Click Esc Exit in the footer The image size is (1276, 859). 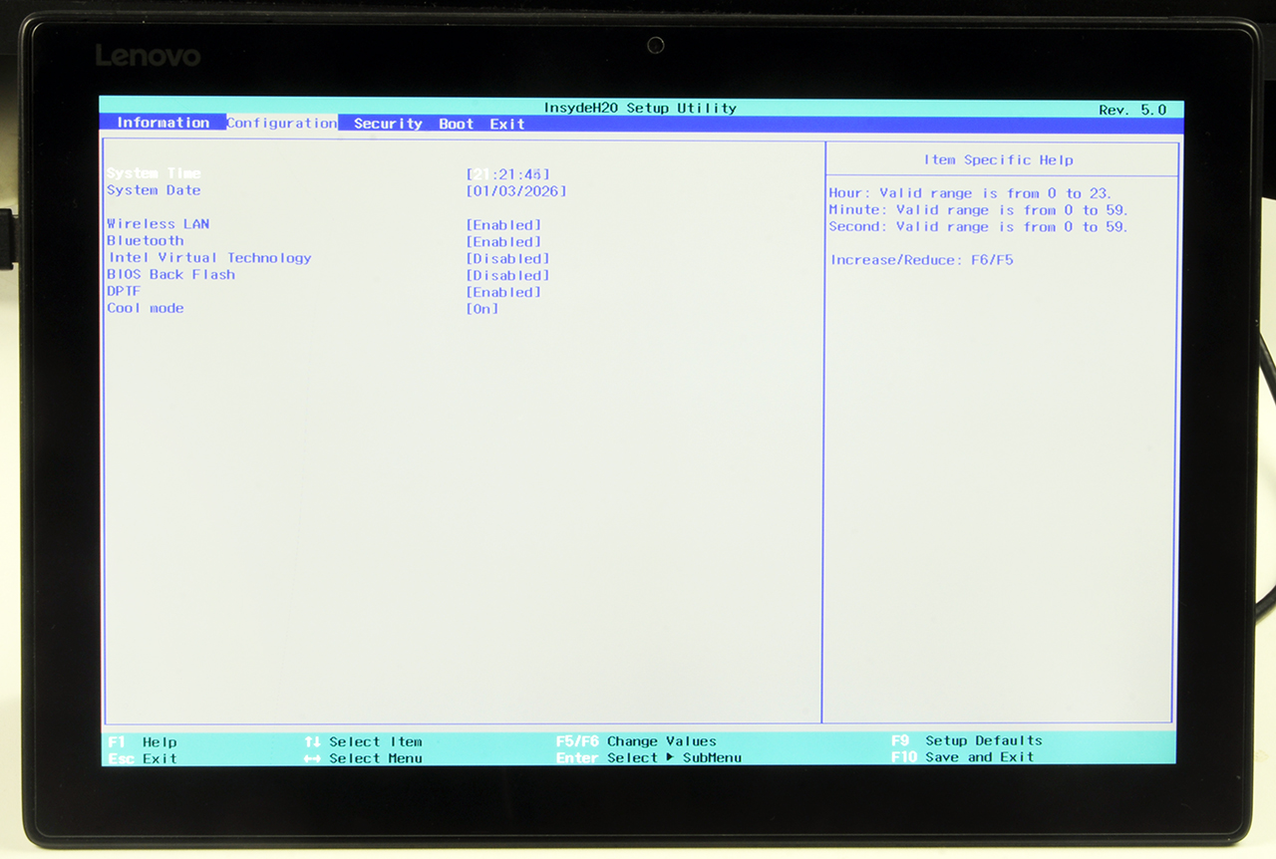point(142,758)
